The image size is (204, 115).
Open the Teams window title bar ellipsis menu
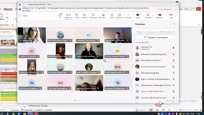tap(159, 4)
